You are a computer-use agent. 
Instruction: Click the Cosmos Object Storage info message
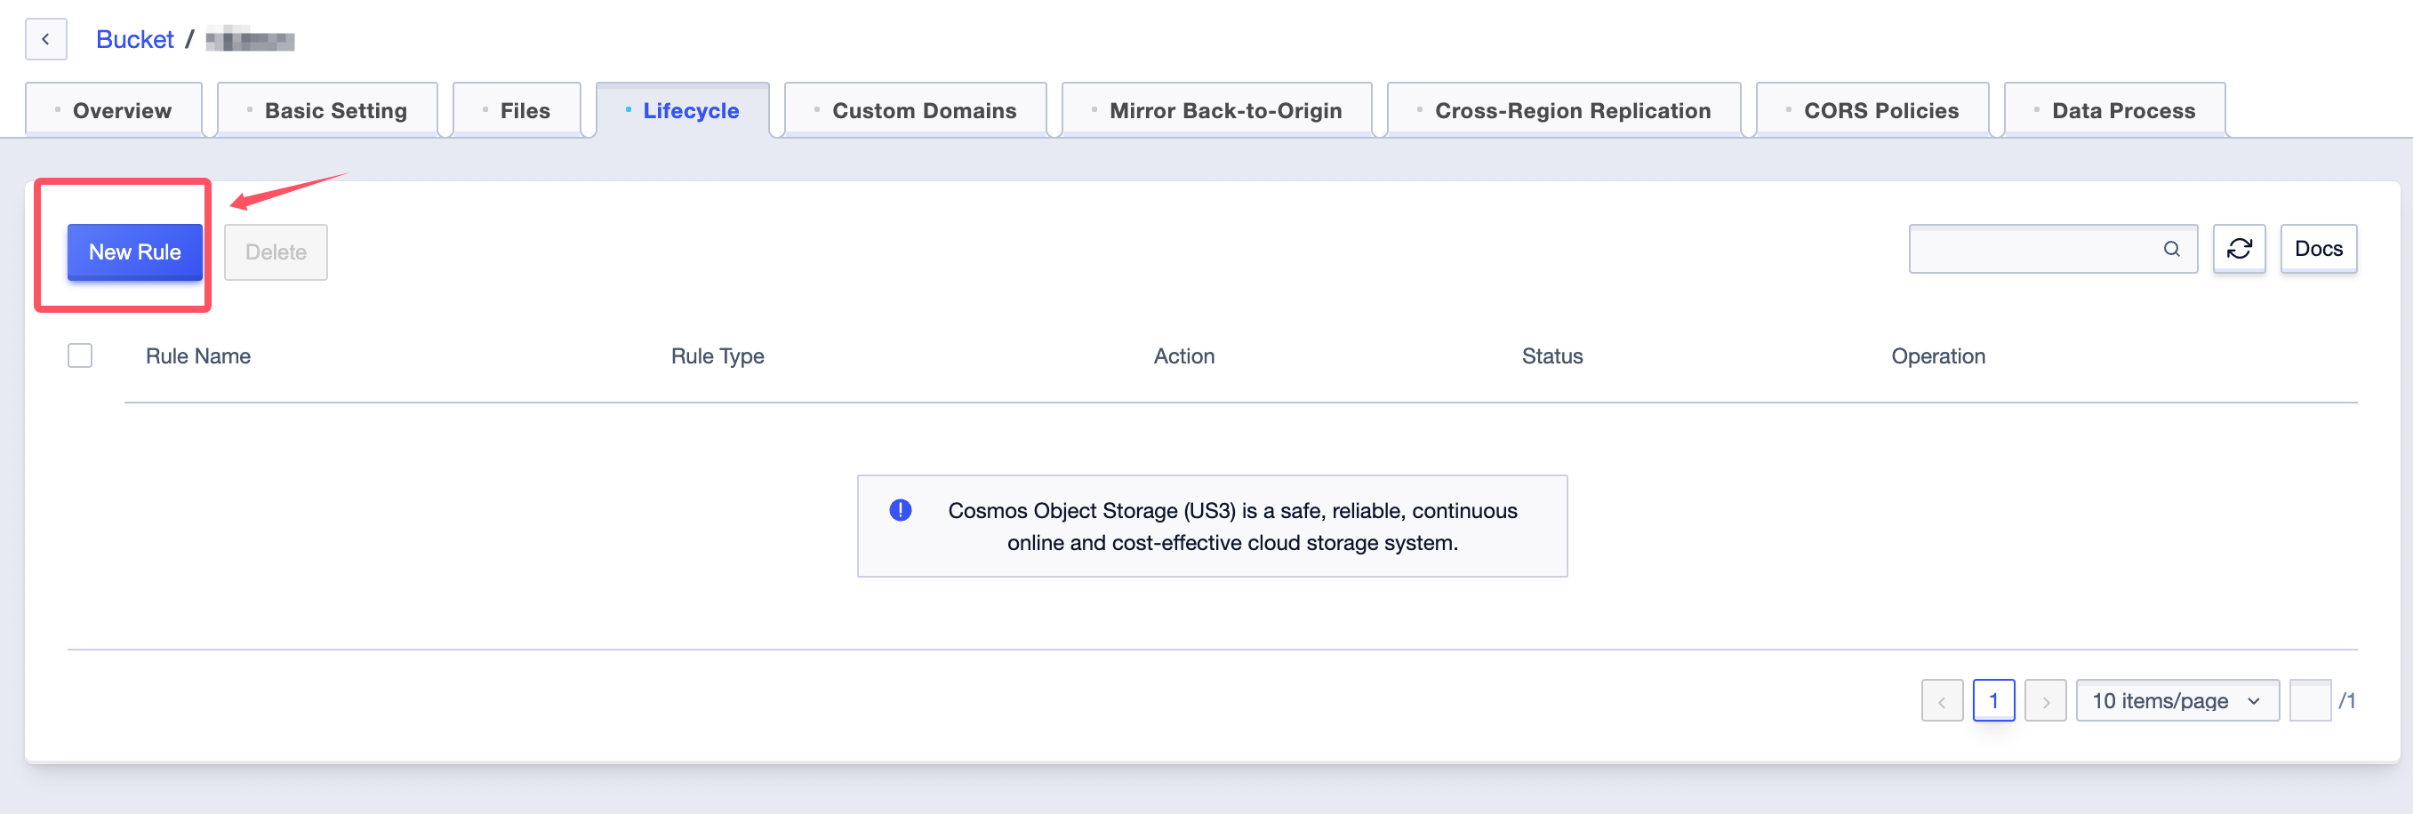click(1212, 526)
